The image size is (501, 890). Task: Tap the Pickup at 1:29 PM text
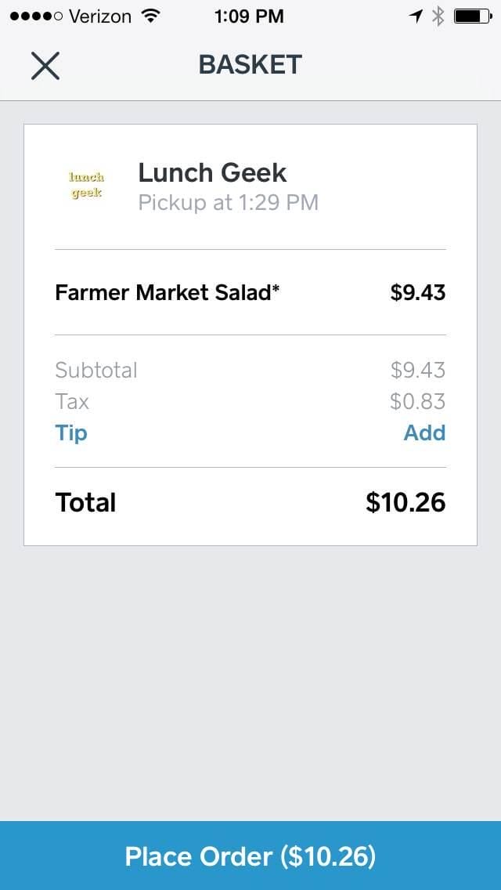[228, 202]
